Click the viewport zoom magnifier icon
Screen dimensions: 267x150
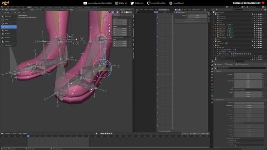click(x=109, y=25)
